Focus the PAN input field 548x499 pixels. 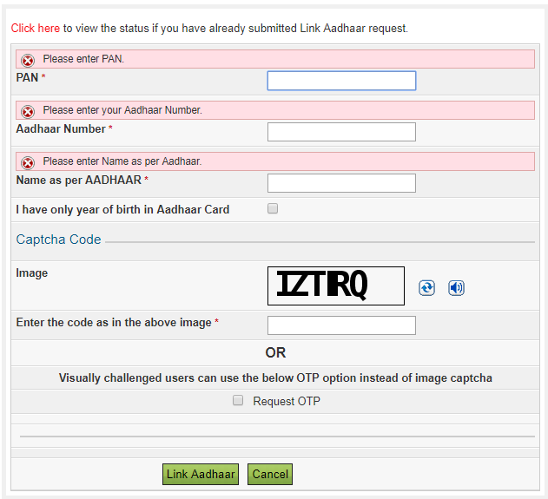tap(341, 81)
